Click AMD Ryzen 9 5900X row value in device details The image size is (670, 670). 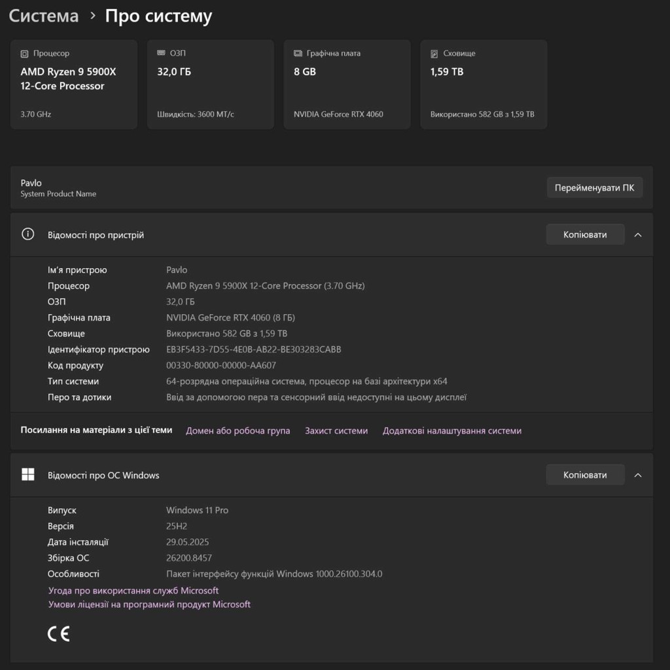[x=266, y=286]
